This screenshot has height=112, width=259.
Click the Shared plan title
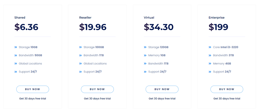[x=20, y=18]
